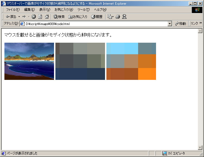
Task: Expand the address bar dropdown list
Action: point(170,24)
